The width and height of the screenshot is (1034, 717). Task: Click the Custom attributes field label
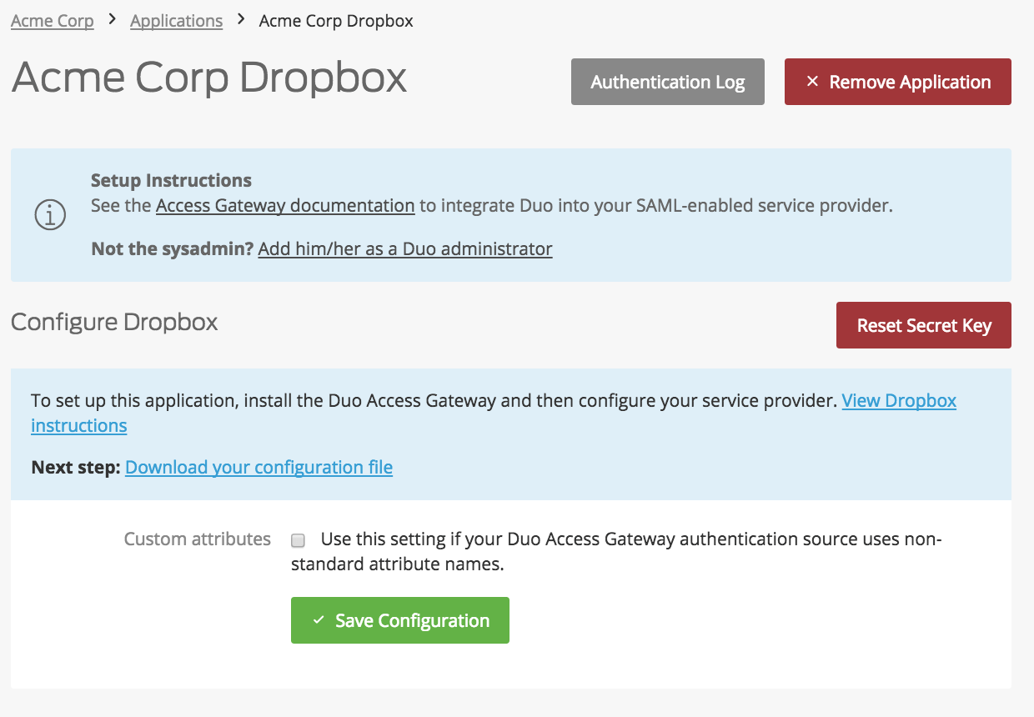coord(197,539)
